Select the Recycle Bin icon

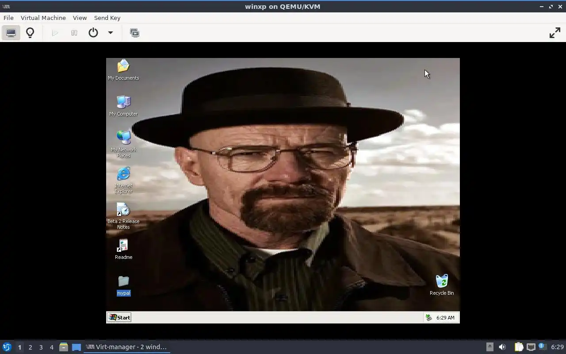tap(442, 285)
